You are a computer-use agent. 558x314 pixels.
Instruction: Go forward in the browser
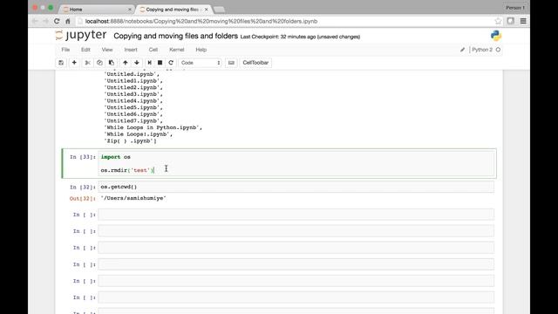click(45, 21)
